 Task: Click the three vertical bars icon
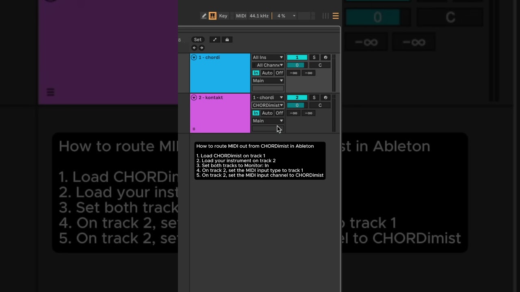point(325,16)
